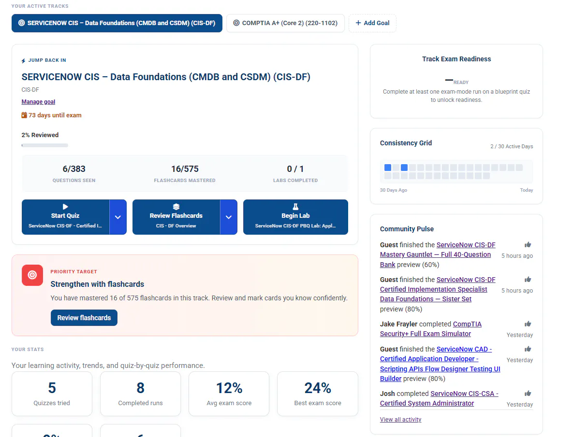Viewport: 573px width, 437px height.
Task: Begin the ServiceNow CIS-DF PBQ lab
Action: click(295, 217)
